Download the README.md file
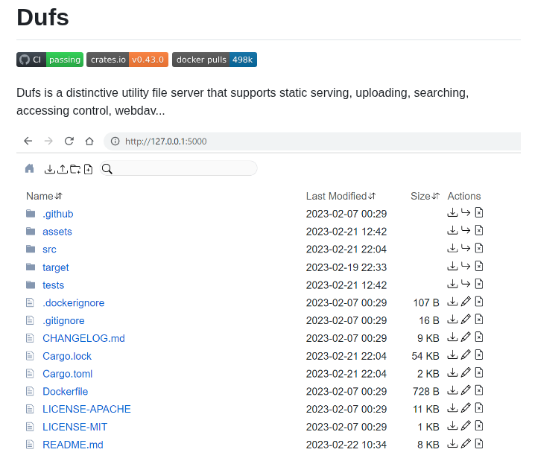The width and height of the screenshot is (535, 464). [452, 443]
